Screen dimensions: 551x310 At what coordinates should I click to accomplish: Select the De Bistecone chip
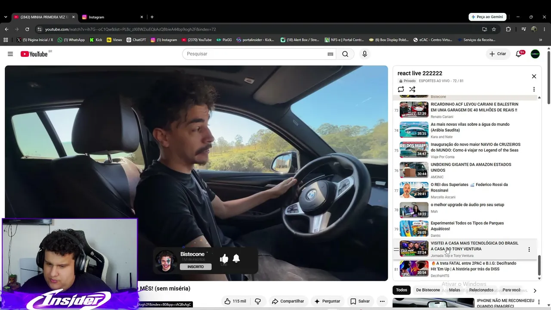(x=428, y=290)
